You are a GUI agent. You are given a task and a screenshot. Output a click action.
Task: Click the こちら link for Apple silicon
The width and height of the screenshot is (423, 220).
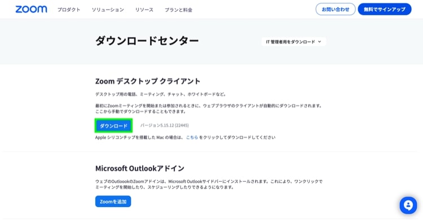[192, 138]
